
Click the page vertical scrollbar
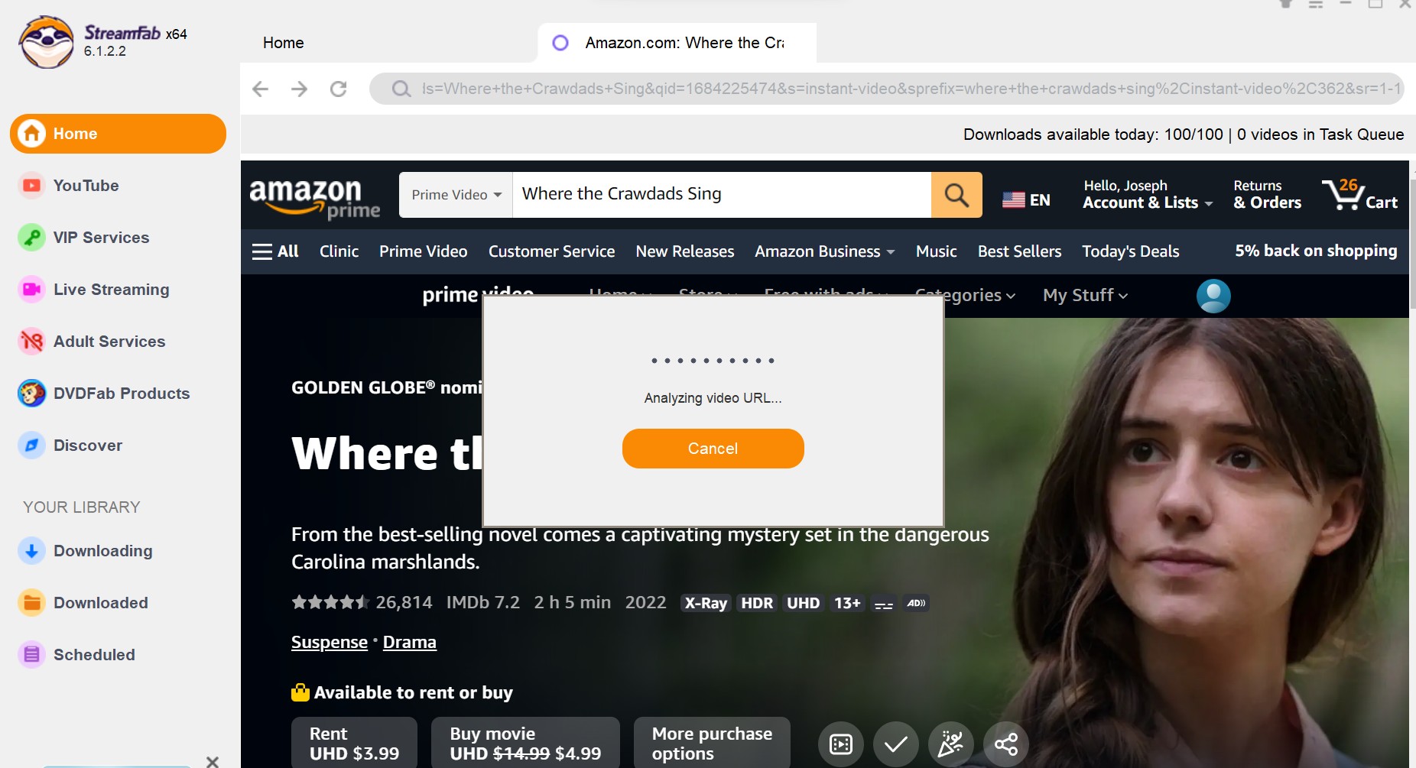pyautogui.click(x=1412, y=245)
